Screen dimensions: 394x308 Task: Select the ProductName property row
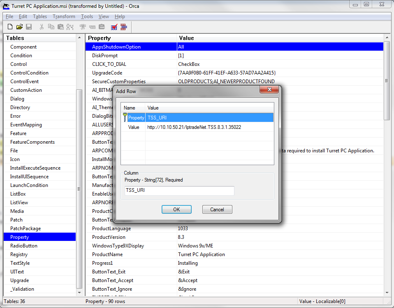click(234, 254)
